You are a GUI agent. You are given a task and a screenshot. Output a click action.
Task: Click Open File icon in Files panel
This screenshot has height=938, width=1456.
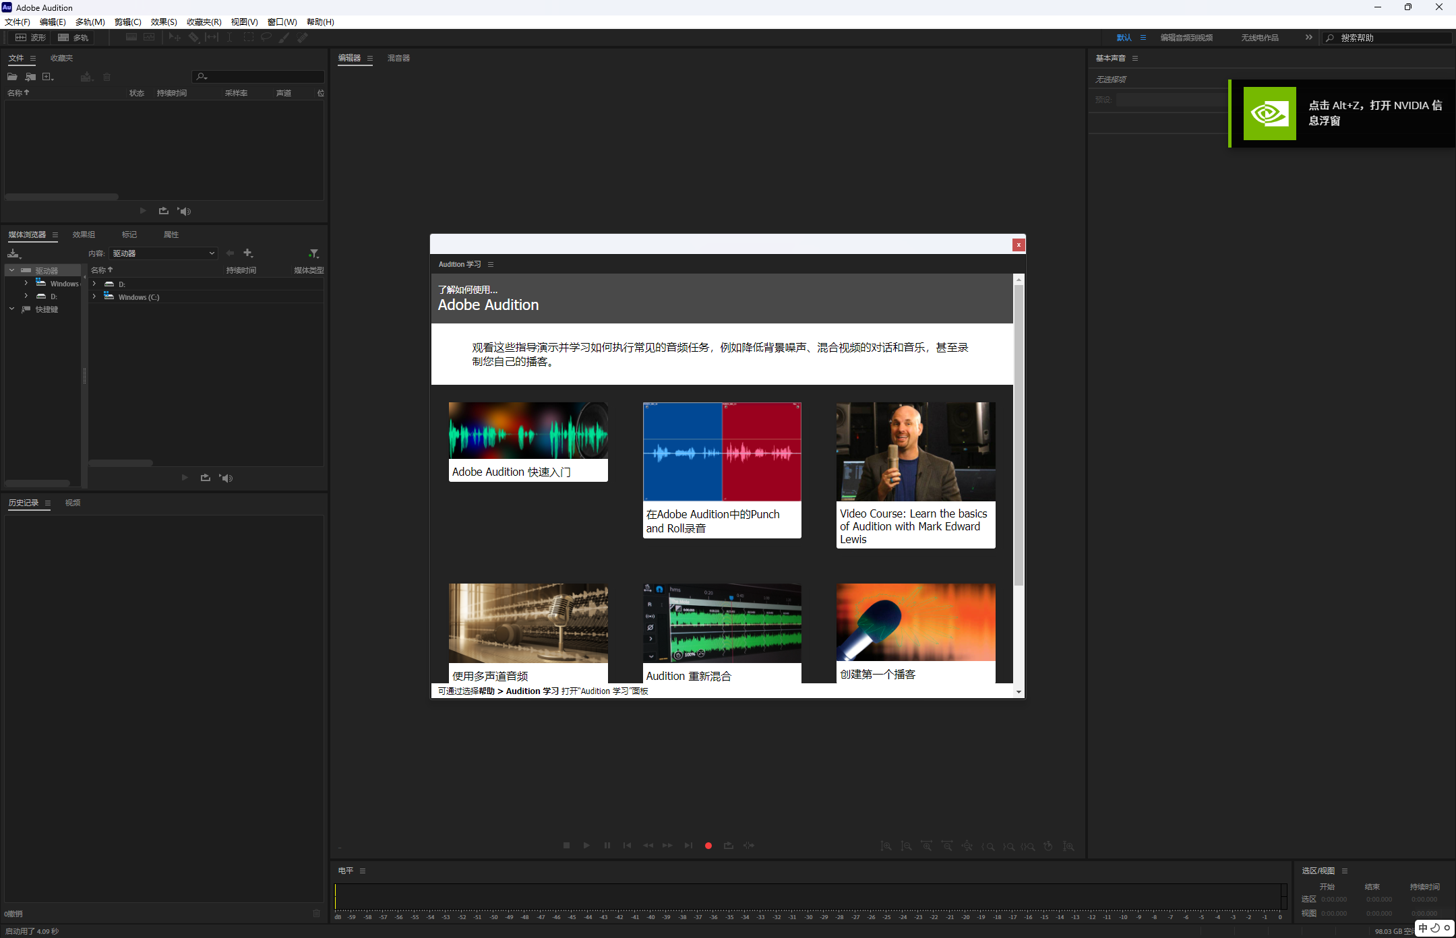(x=12, y=77)
